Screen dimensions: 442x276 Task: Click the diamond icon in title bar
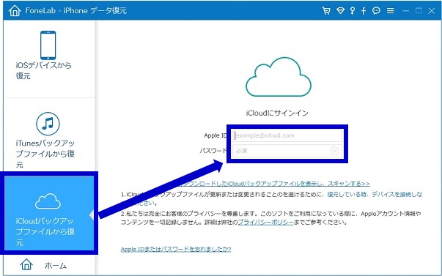[341, 11]
